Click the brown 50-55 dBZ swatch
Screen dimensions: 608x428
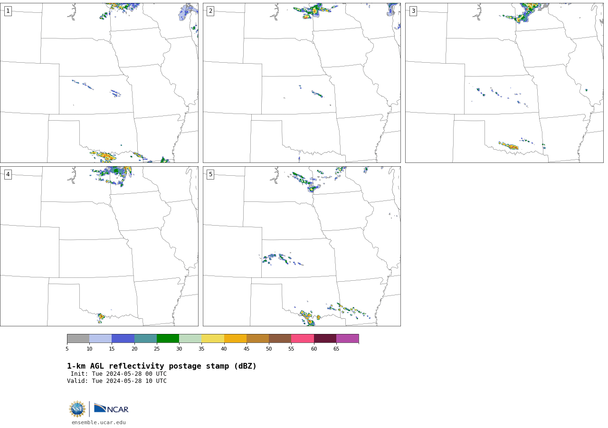pyautogui.click(x=280, y=338)
